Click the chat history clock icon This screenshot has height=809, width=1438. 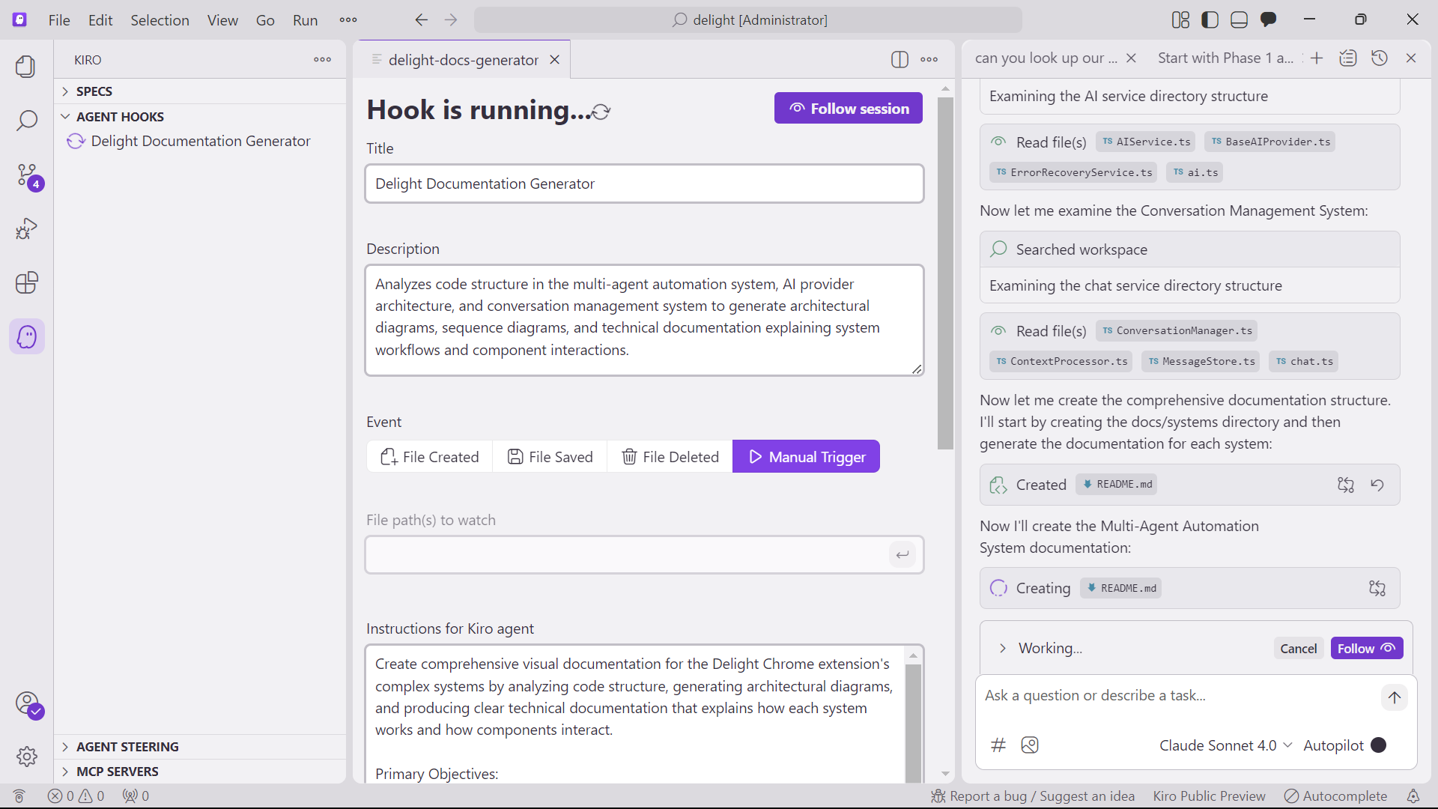1379,58
